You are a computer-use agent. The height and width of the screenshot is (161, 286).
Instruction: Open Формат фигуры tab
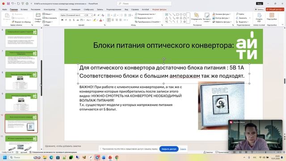[x=160, y=9]
